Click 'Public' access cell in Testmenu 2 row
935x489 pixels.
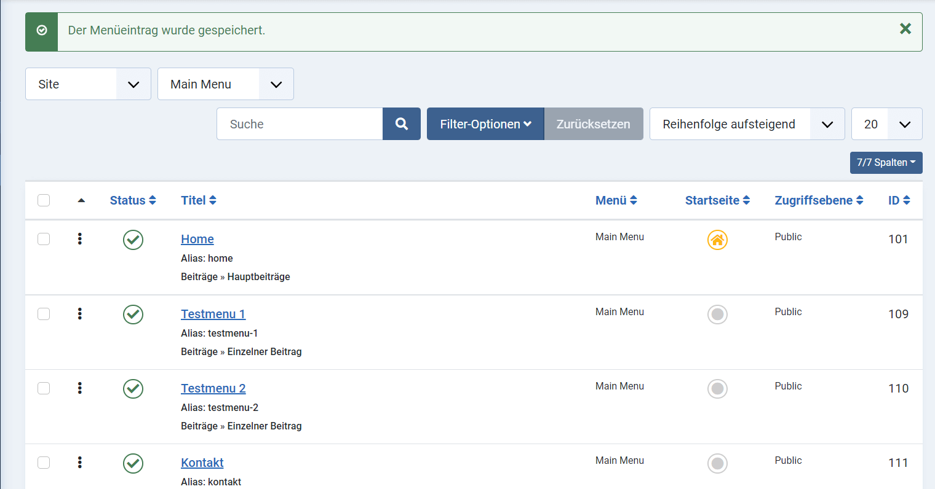(x=788, y=386)
